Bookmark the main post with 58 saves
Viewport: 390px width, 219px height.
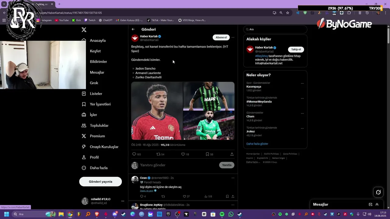tap(207, 154)
